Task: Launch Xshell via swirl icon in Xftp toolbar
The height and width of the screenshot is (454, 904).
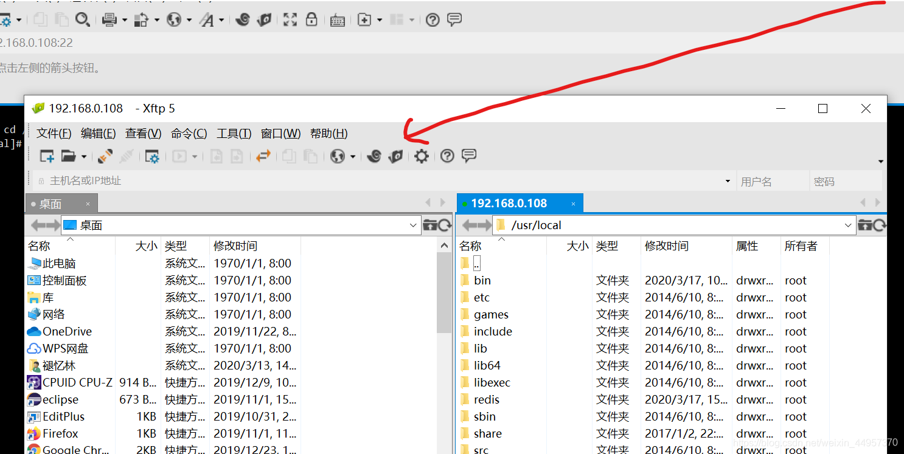Action: [374, 157]
